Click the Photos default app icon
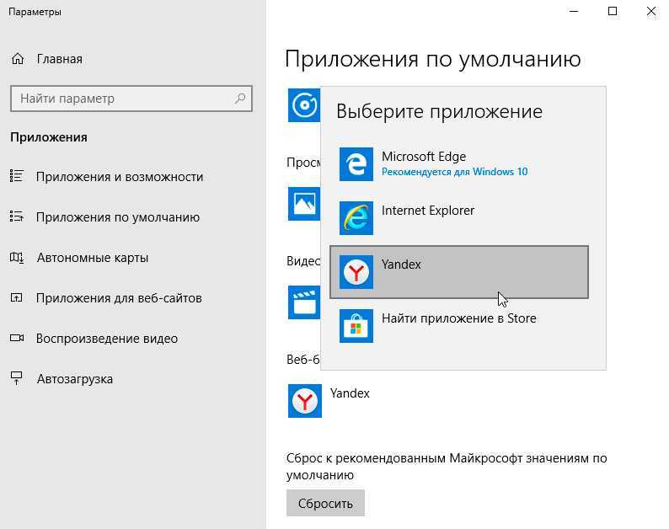The width and height of the screenshot is (669, 529). click(304, 204)
